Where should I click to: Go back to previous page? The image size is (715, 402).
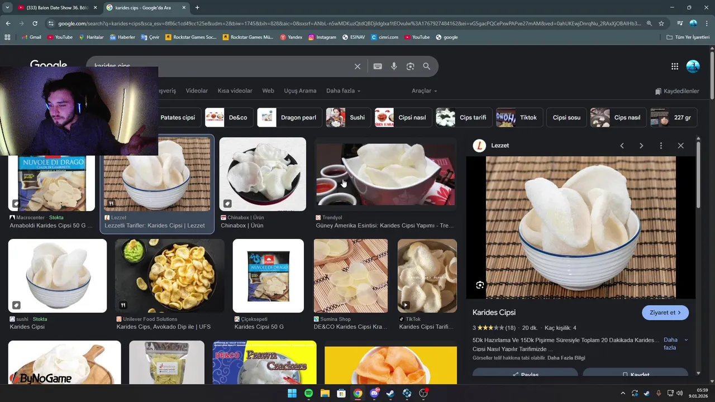(8, 23)
